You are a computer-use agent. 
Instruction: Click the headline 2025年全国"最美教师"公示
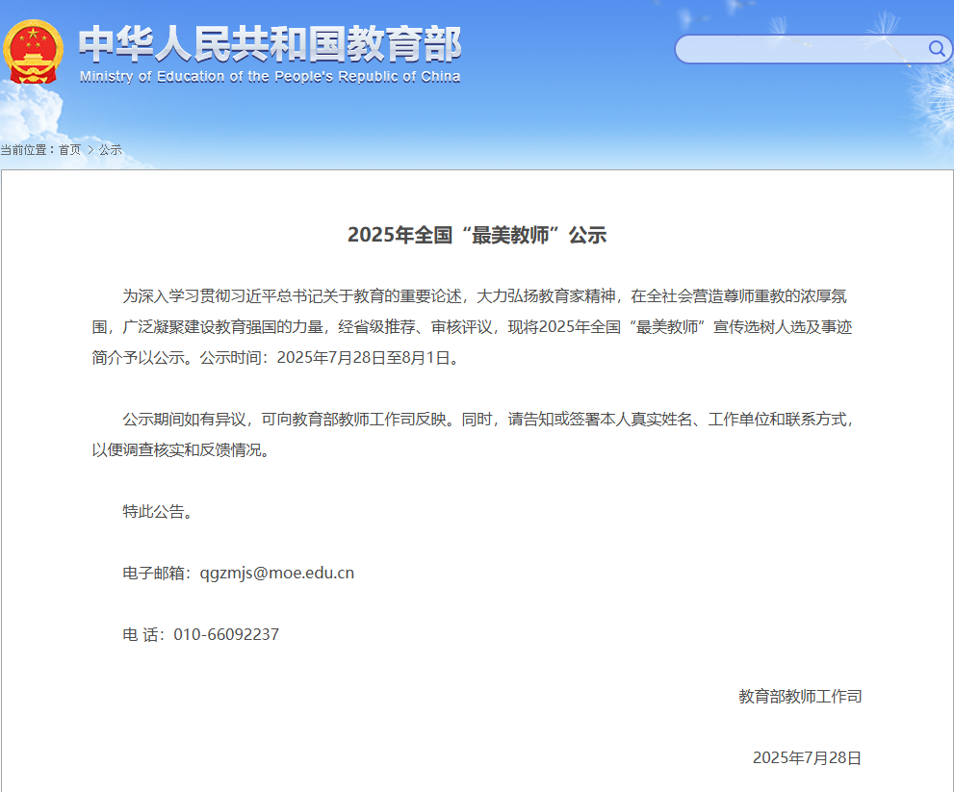pos(477,235)
